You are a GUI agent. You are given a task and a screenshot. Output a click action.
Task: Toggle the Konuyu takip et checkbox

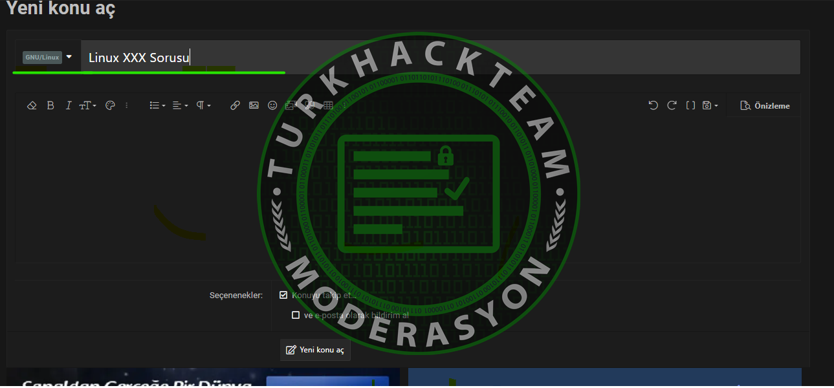[x=283, y=295]
